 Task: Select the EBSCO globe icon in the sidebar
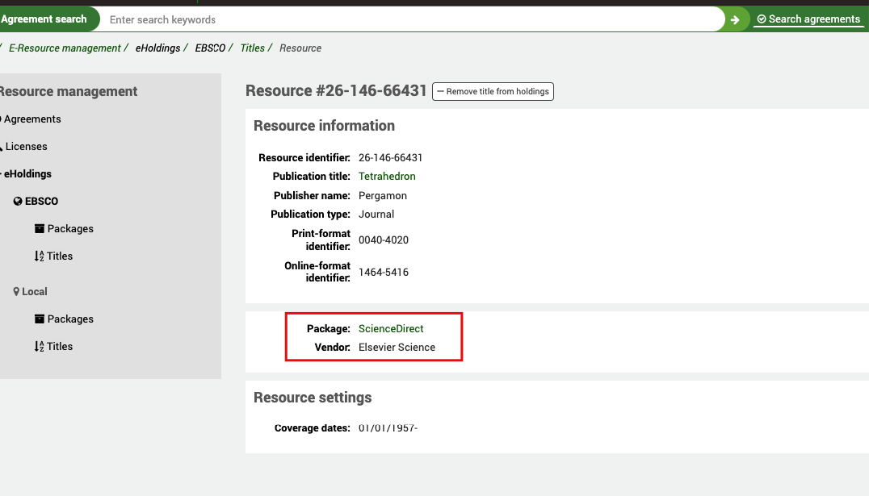coord(18,201)
